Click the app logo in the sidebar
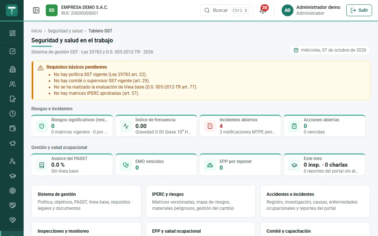 coord(12,10)
